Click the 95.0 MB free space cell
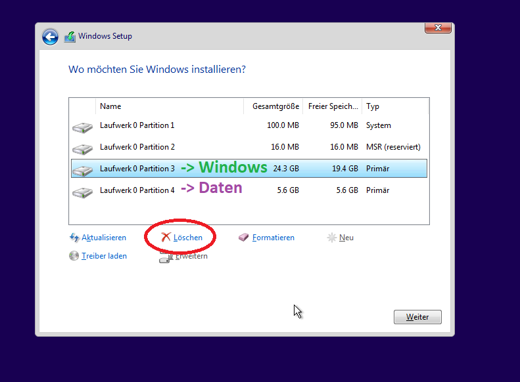 (344, 125)
